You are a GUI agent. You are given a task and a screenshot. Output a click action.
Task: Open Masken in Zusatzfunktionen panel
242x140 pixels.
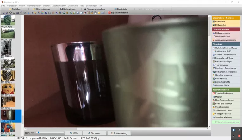coord(219,97)
